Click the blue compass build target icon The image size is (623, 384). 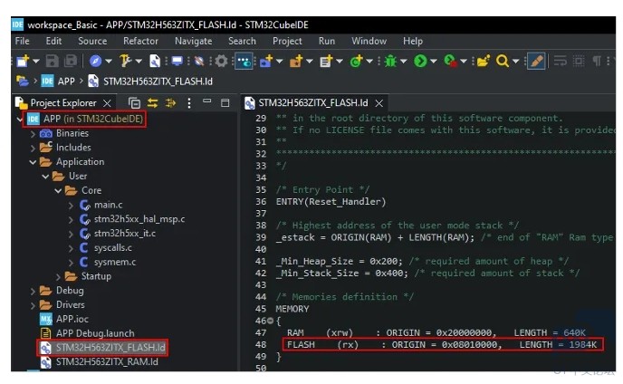95,61
